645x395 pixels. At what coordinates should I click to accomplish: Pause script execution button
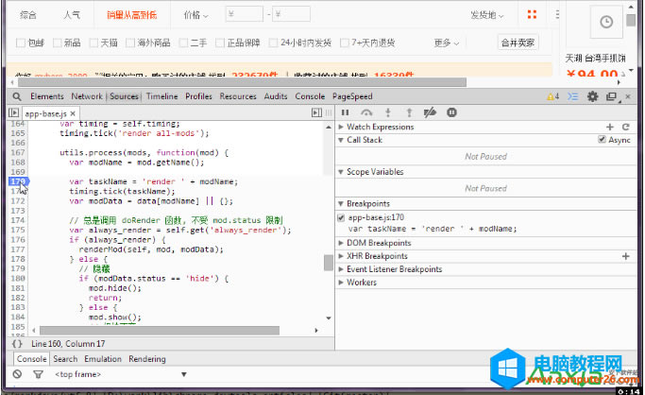click(345, 112)
